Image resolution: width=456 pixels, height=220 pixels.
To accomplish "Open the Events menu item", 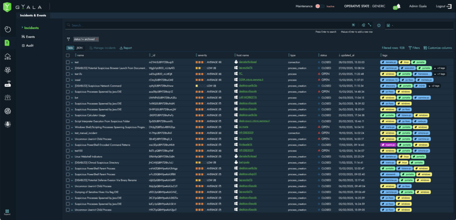I will click(30, 37).
